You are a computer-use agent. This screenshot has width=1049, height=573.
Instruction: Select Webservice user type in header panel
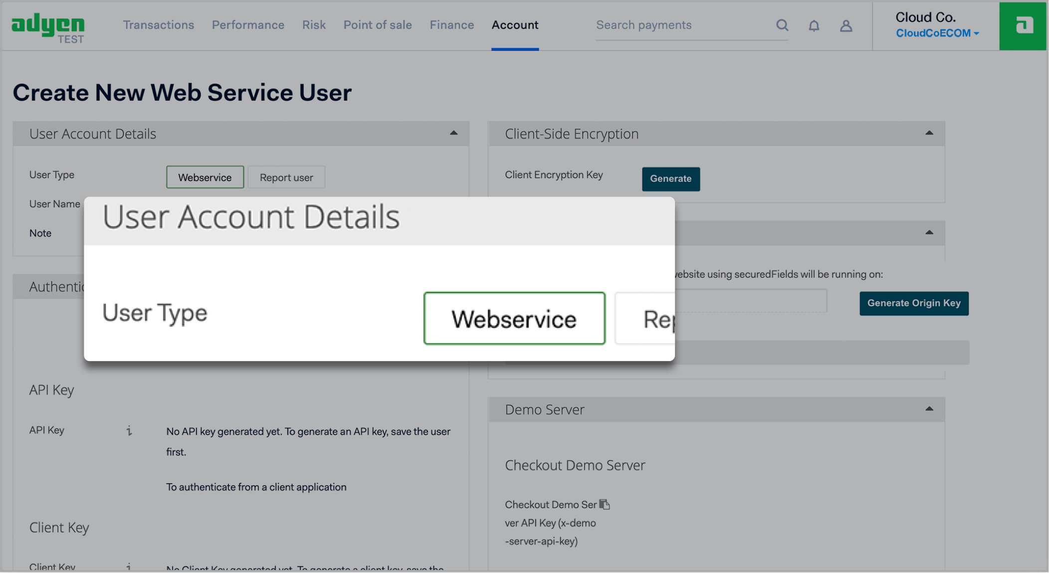click(x=205, y=178)
